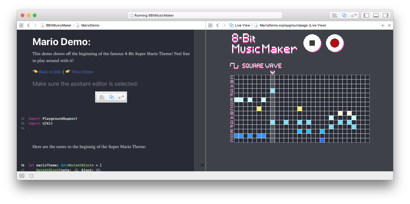The height and width of the screenshot is (204, 410).
Task: Open the 8BitMusicMaker jump bar breadcrumb
Action: coord(56,25)
